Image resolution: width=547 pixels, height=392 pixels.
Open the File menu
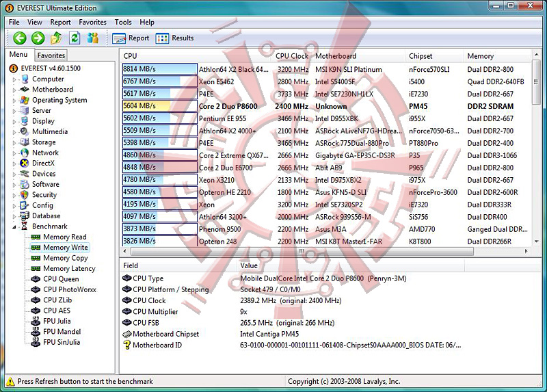[14, 22]
